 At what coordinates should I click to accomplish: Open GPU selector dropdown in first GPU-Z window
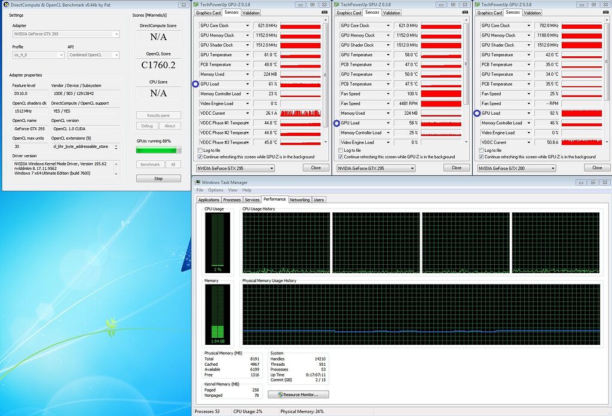[x=235, y=168]
